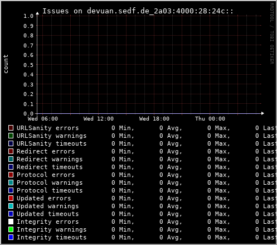Select the Redirect timeouts legend label
This screenshot has height=245, width=277.
click(x=50, y=167)
